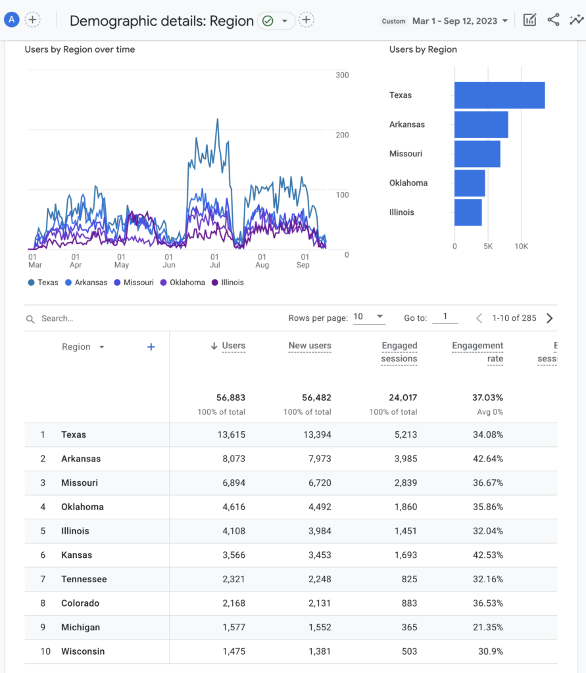Click the table search magnifier icon
This screenshot has width=586, height=673.
pos(30,319)
